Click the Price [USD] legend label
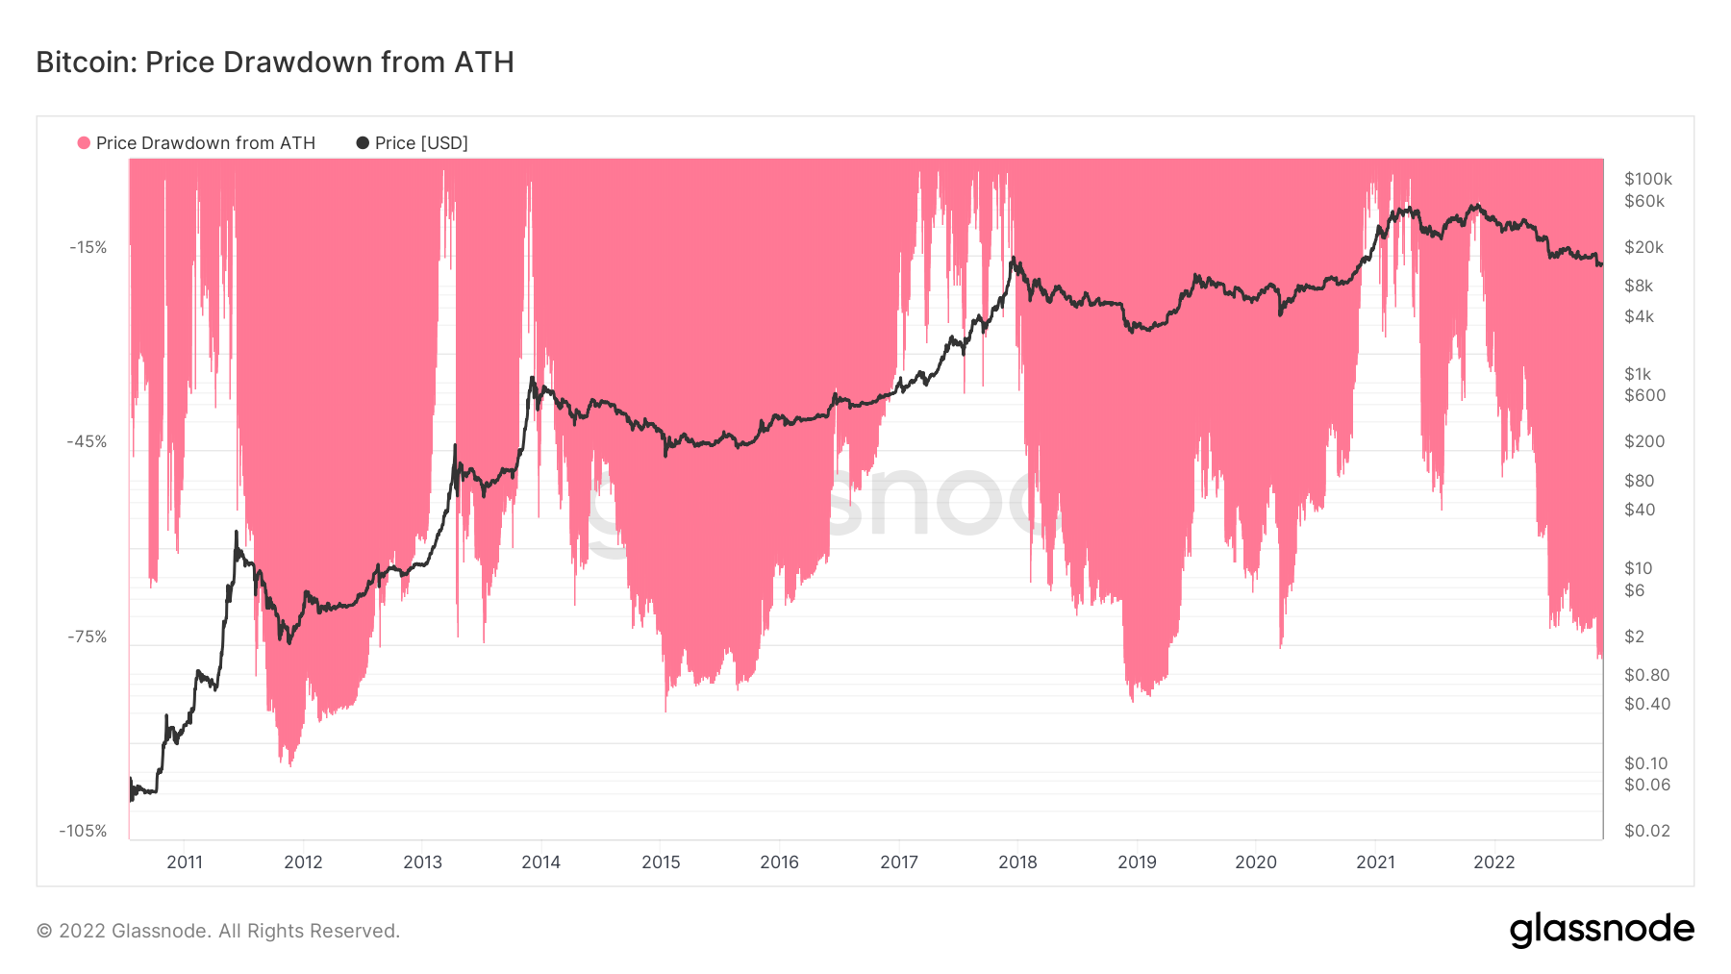1731x974 pixels. pyautogui.click(x=421, y=143)
